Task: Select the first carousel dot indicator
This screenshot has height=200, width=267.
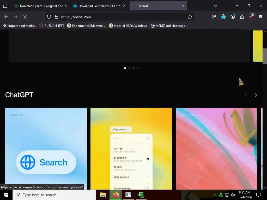Action: click(x=125, y=68)
